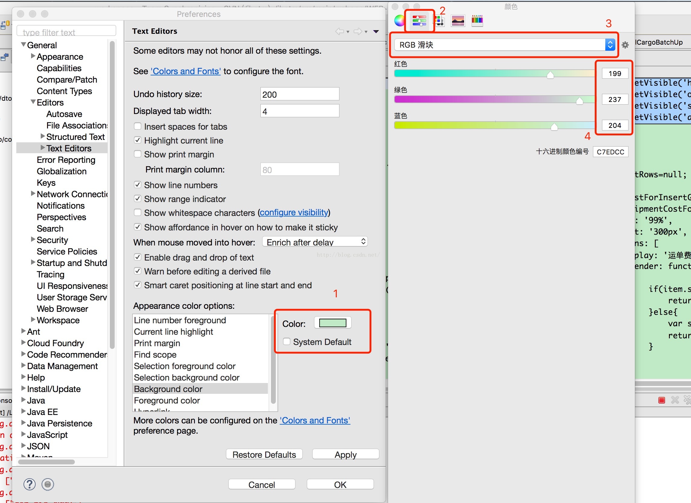The height and width of the screenshot is (503, 691).
Task: Expand the Text Editors tree node
Action: (x=43, y=148)
